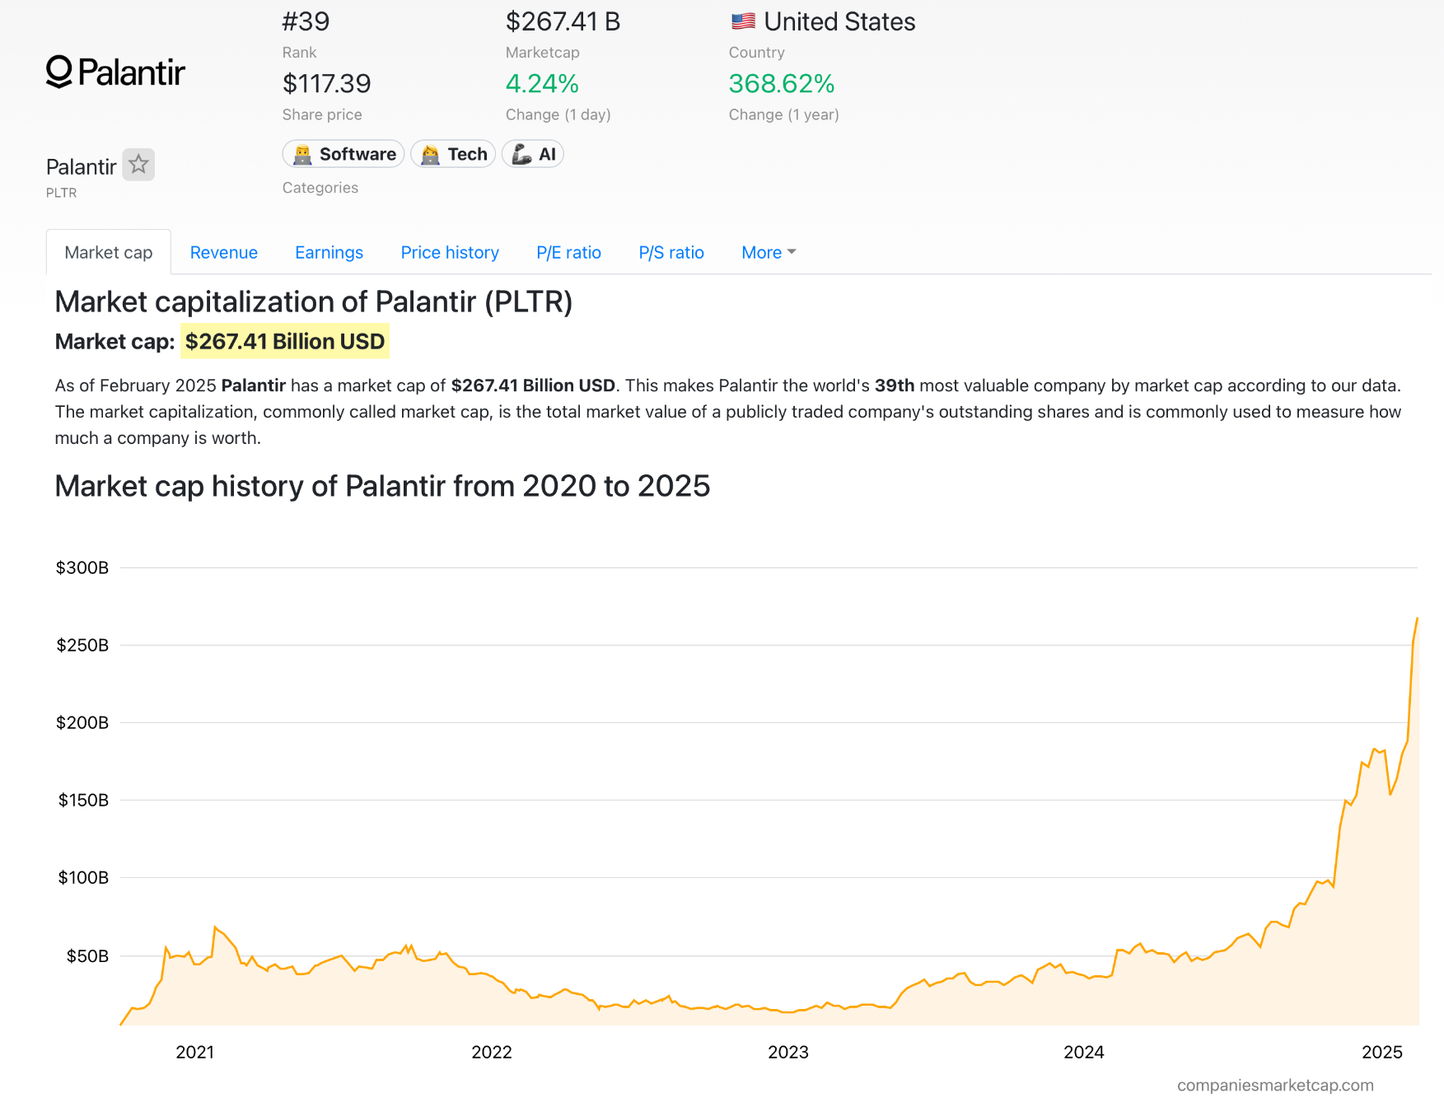This screenshot has height=1107, width=1444.
Task: Click the 2022 label on chart axis
Action: 492,1052
